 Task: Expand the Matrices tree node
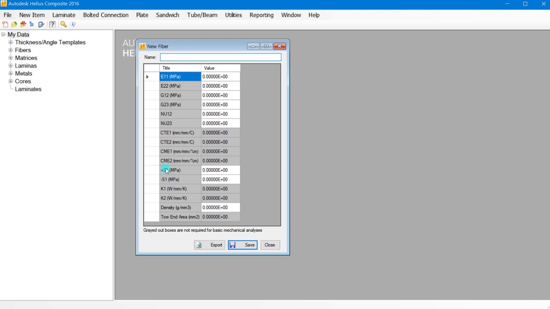(11, 58)
